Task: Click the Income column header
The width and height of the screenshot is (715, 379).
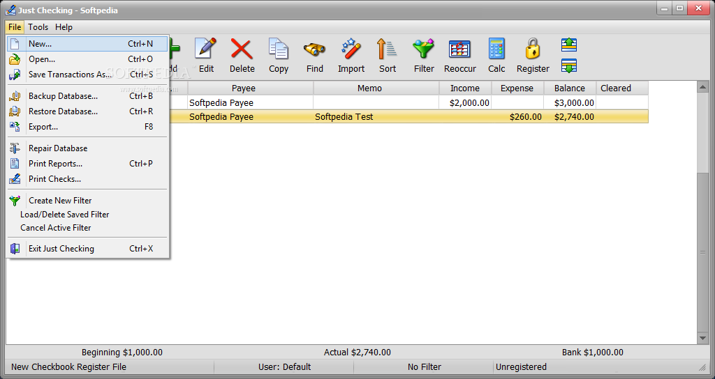Action: coord(465,88)
